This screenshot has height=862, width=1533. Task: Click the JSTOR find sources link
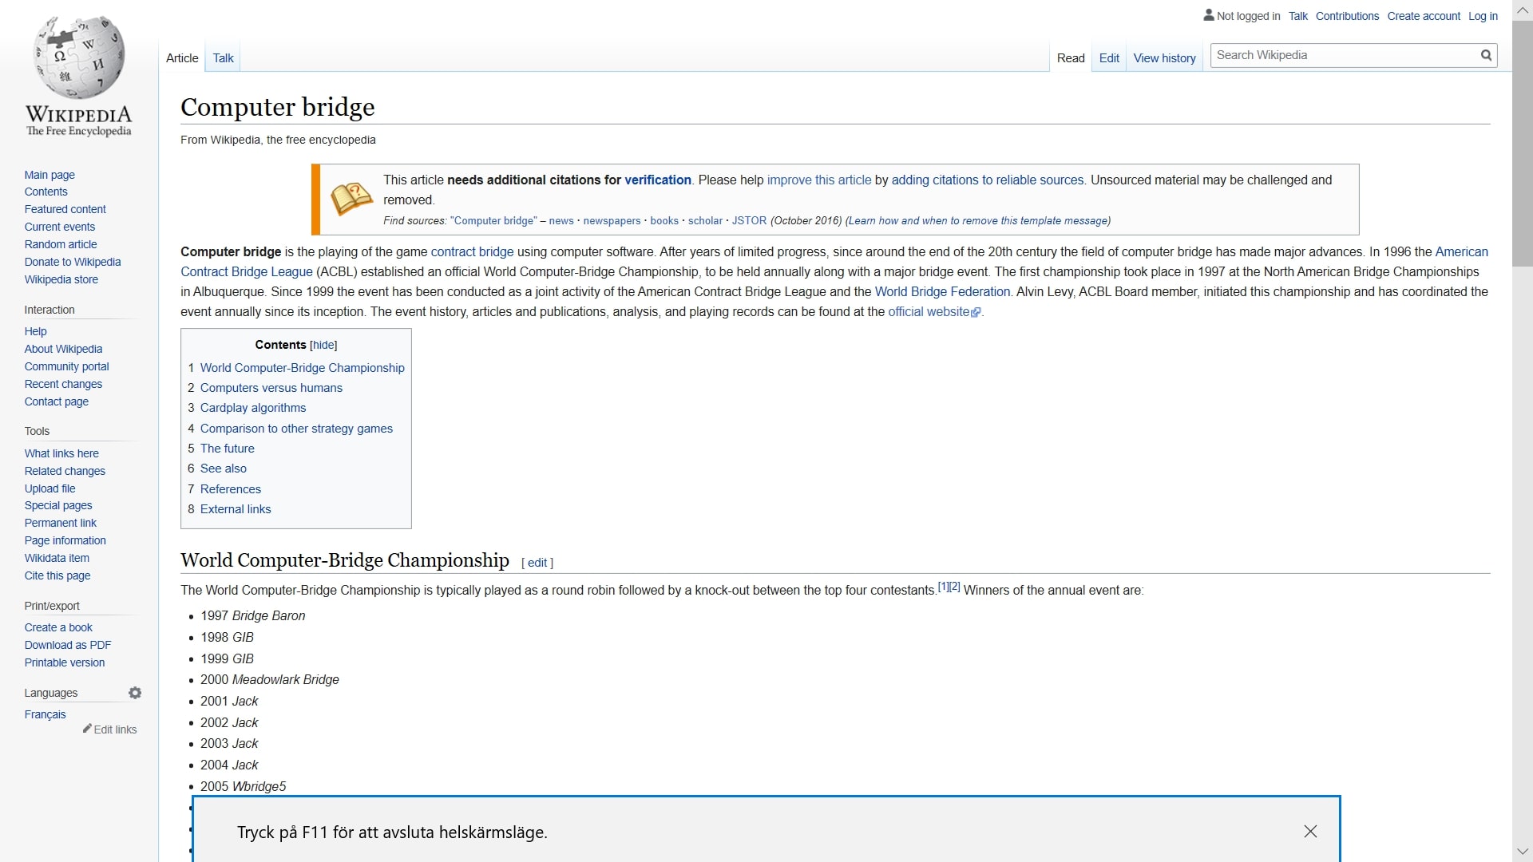pos(749,221)
